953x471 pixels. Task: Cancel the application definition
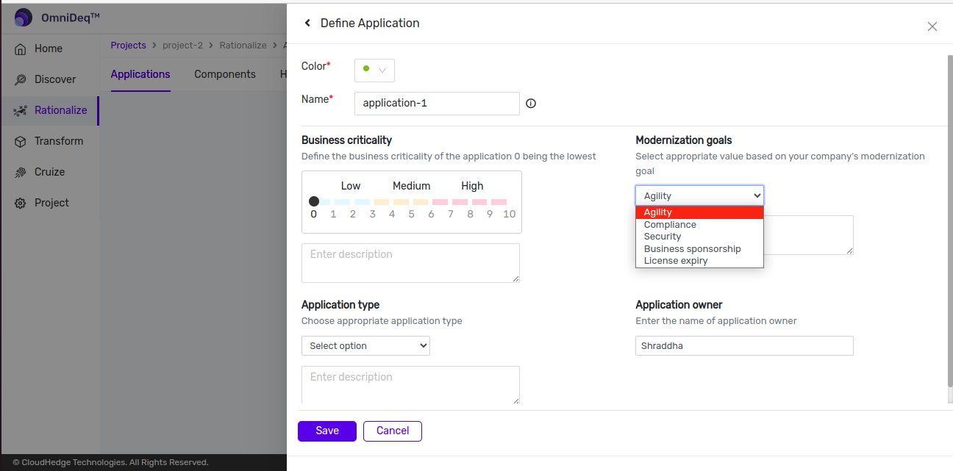pos(392,431)
